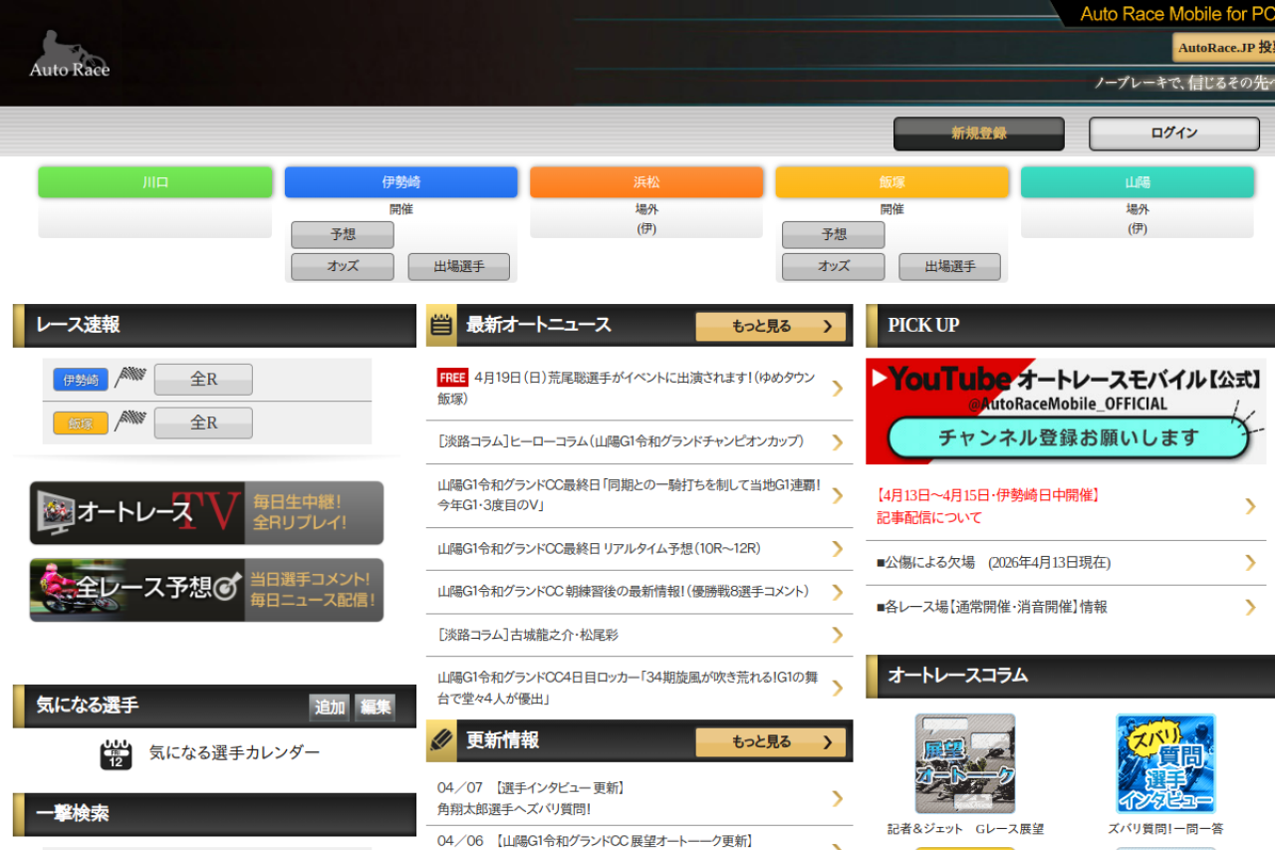Screen dimensions: 1275x850
Task: Expand 更新情報 with もっと見る button
Action: click(770, 741)
